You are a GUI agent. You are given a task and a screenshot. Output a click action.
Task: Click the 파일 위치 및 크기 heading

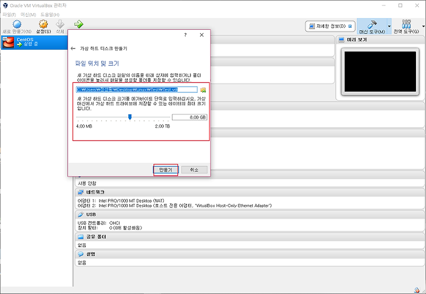click(97, 63)
